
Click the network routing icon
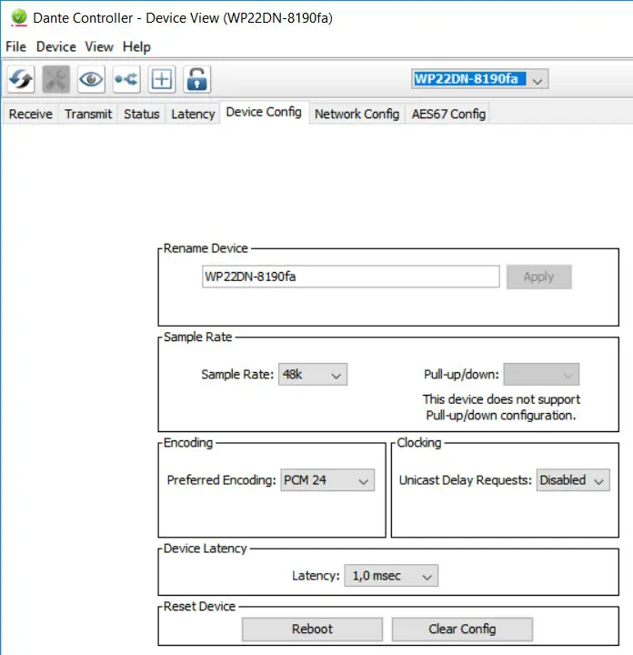pyautogui.click(x=126, y=79)
